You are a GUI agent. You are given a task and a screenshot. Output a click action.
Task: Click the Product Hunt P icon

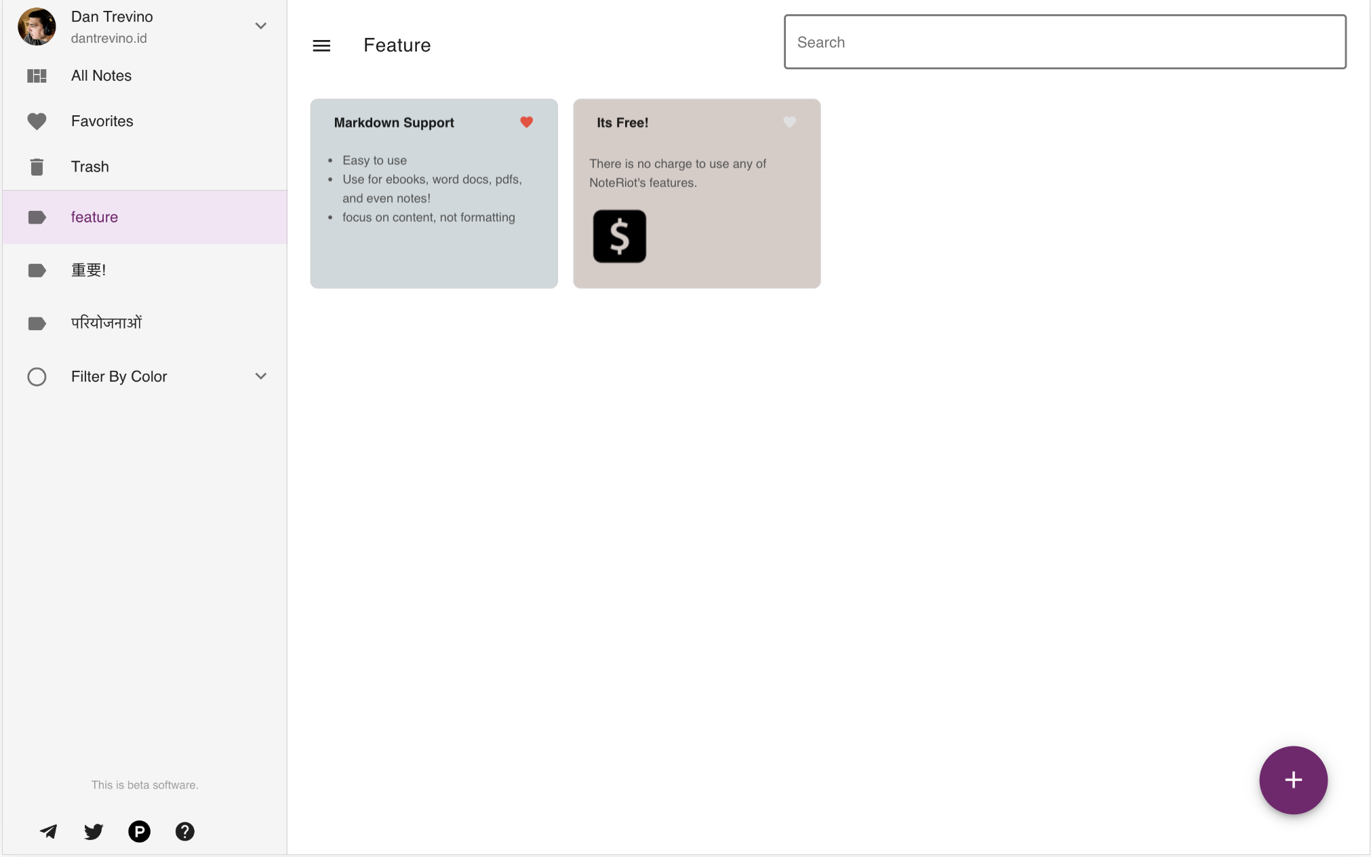139,831
